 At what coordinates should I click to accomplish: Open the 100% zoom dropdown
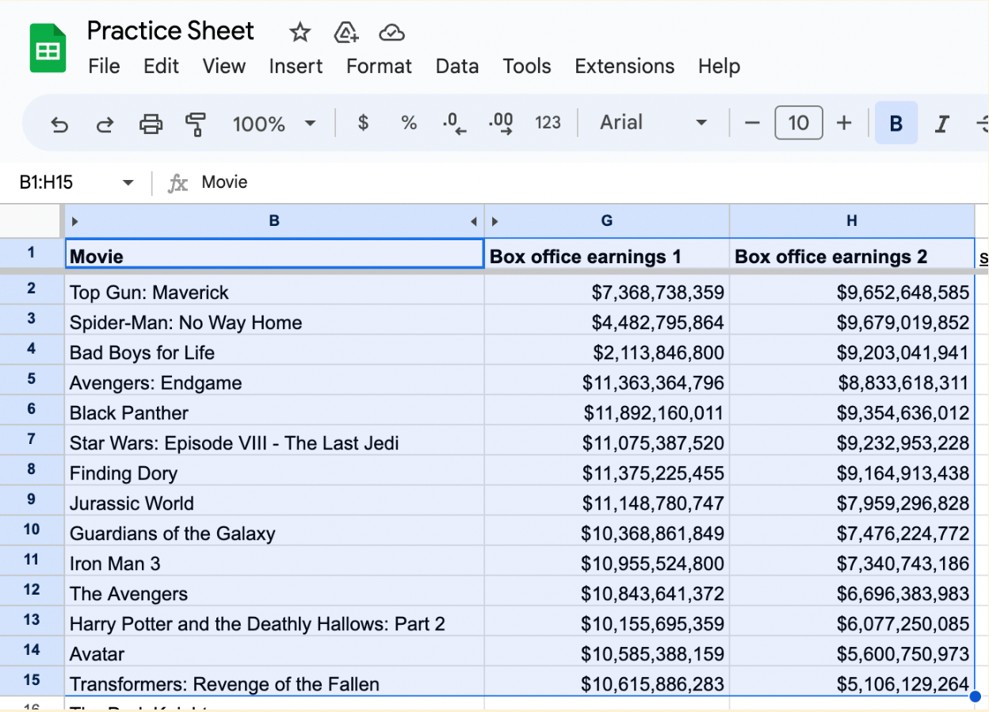click(274, 124)
